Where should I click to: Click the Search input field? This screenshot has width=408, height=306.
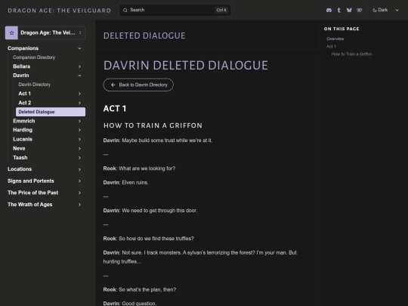click(175, 10)
